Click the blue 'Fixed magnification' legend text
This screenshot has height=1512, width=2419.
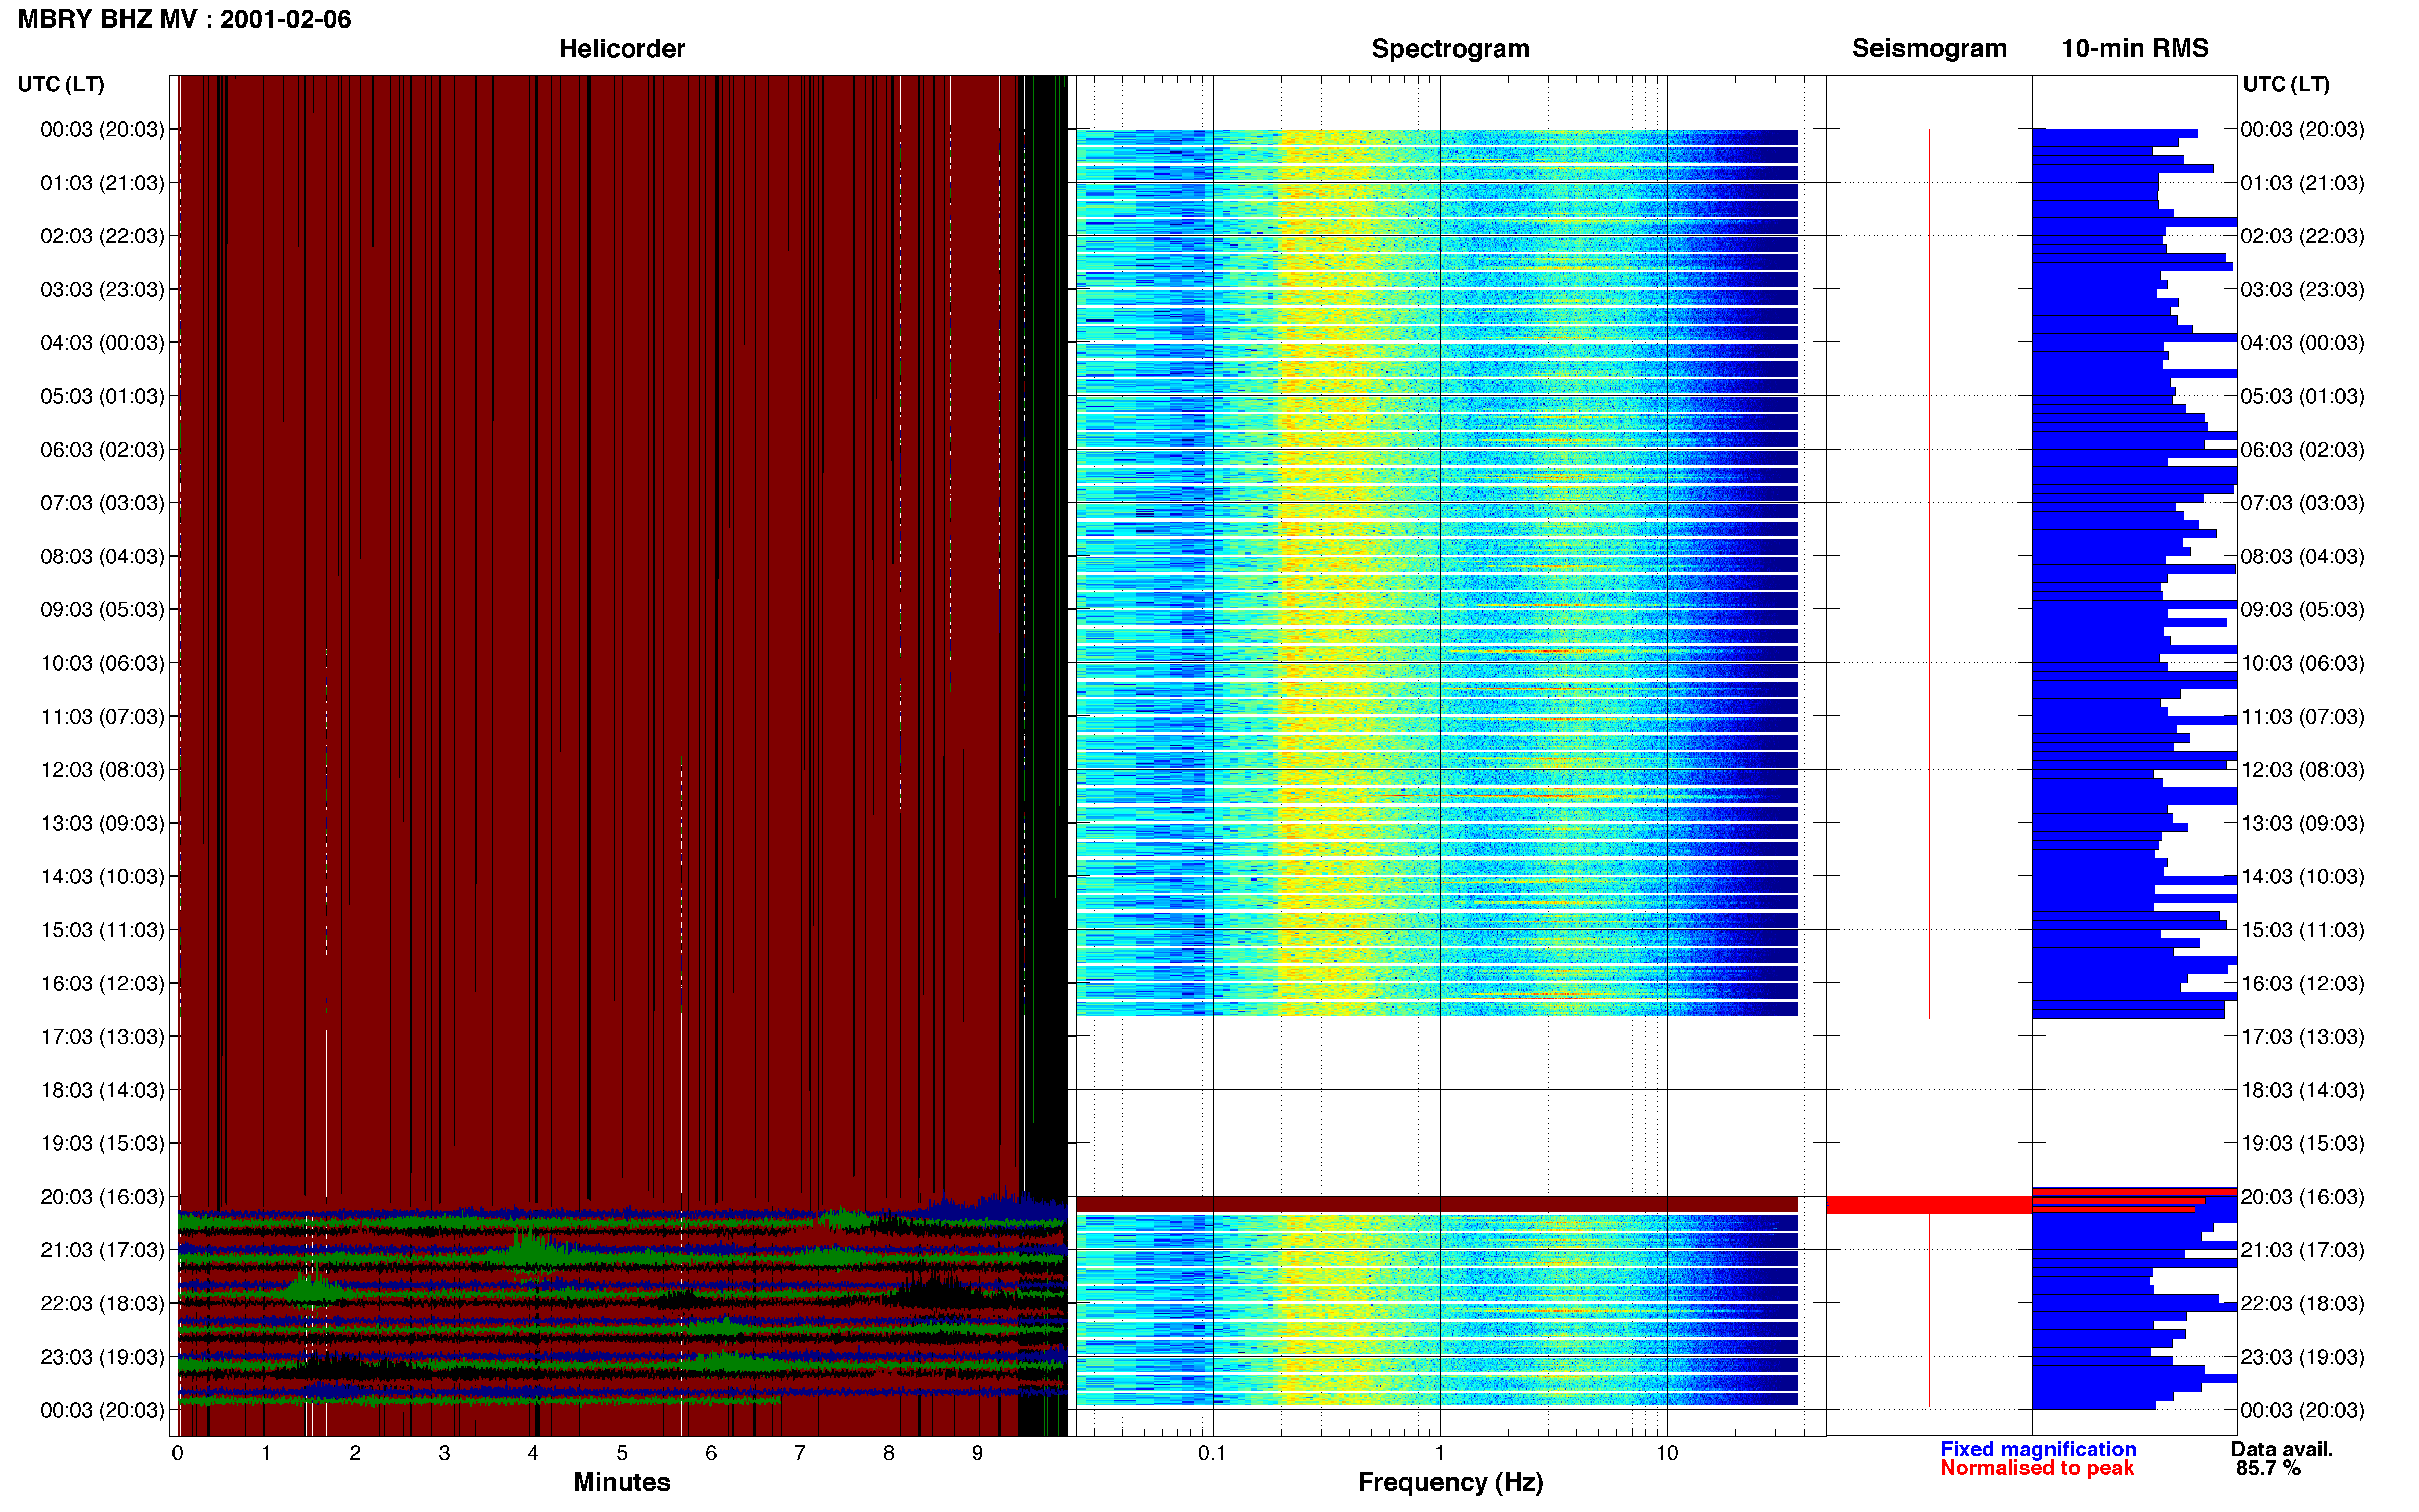coord(2038,1449)
